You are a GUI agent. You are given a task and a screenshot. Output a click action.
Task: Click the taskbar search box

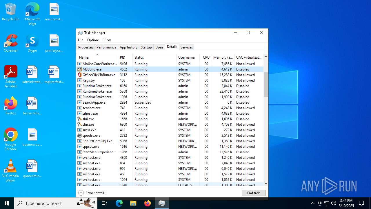(x=55, y=203)
